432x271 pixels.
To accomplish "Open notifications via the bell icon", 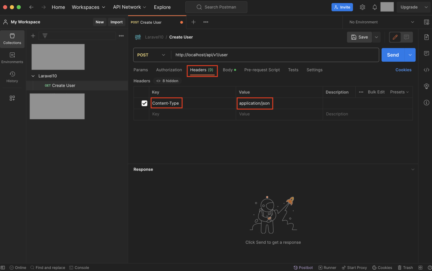I will pos(375,7).
